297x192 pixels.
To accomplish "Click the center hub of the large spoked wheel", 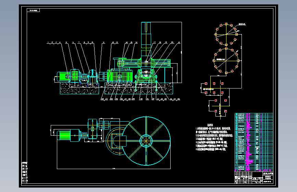I will click(146, 141).
